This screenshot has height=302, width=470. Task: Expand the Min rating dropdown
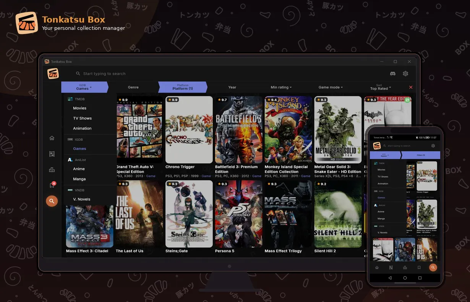point(281,87)
